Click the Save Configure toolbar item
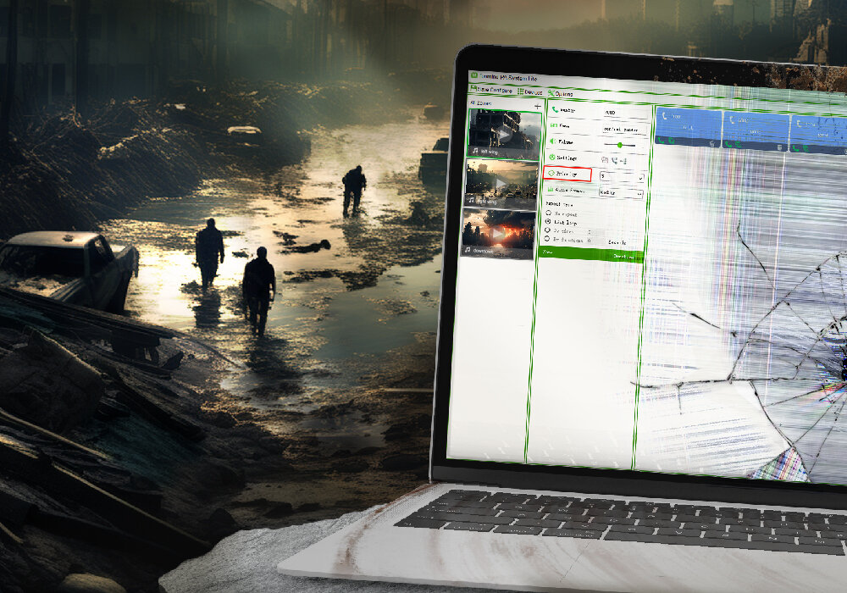 [x=491, y=90]
